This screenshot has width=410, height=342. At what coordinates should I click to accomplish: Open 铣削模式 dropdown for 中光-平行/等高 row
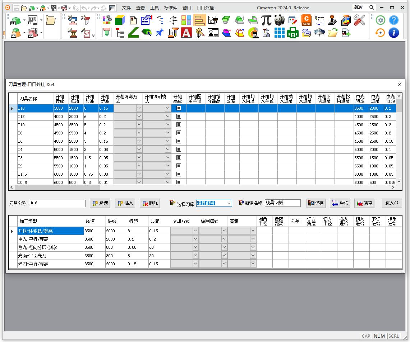(224, 239)
